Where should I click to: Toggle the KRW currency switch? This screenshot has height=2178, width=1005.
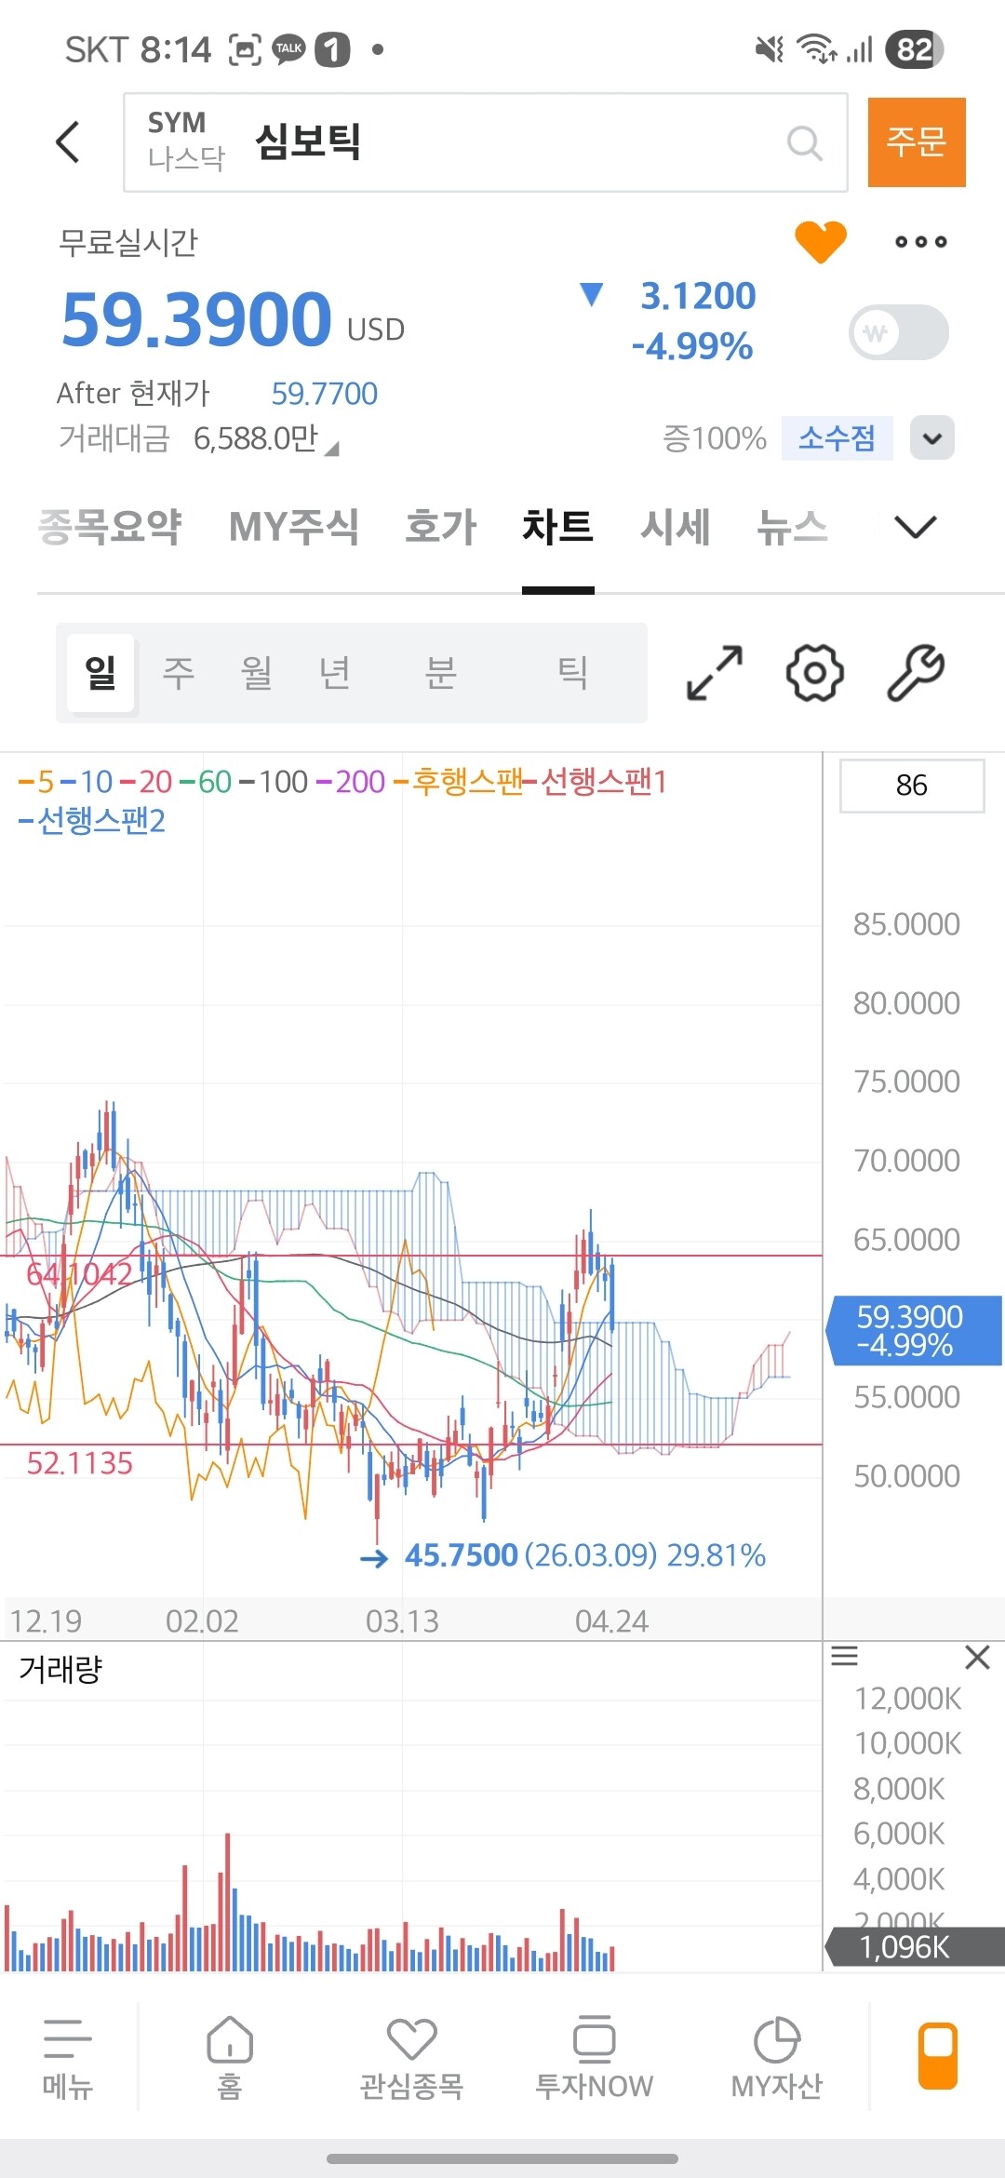(x=899, y=332)
